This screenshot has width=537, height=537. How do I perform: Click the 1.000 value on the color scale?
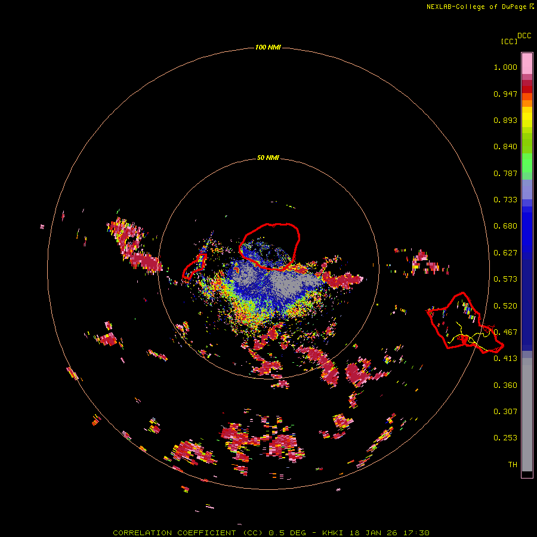(505, 67)
